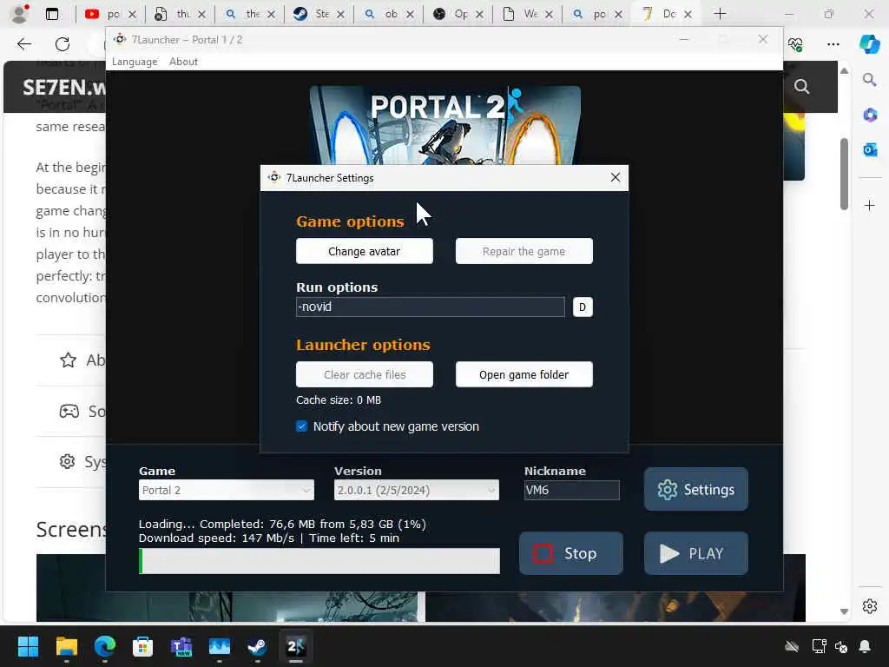
Task: Click the sidebar add plus icon
Action: pyautogui.click(x=869, y=205)
